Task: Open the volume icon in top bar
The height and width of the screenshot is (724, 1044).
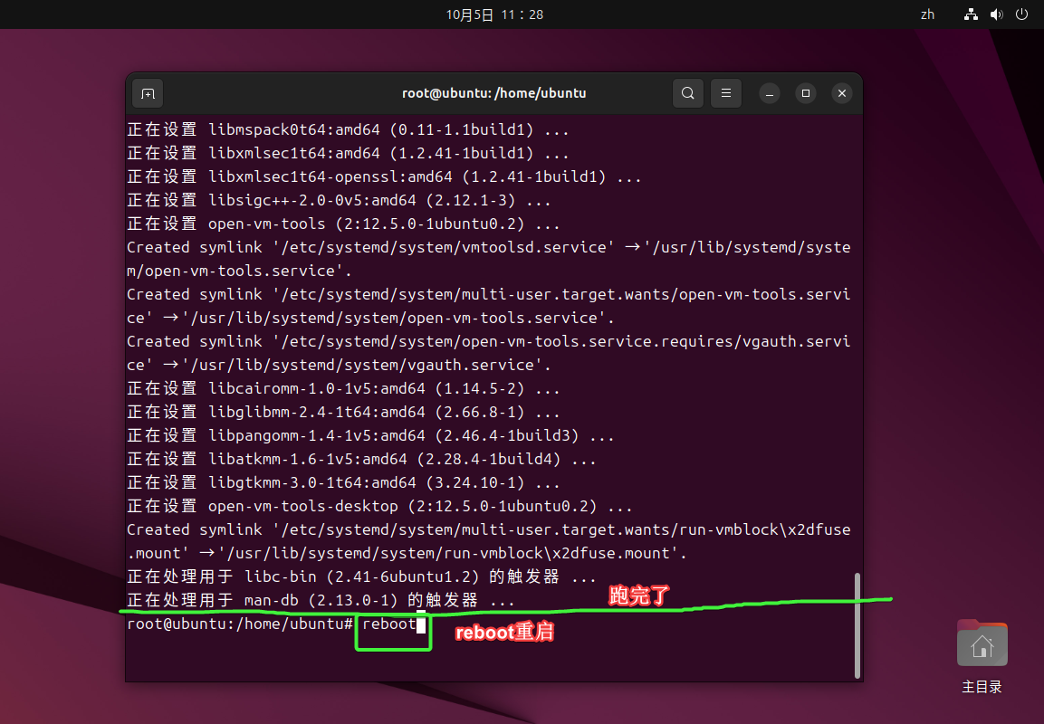Action: tap(996, 14)
